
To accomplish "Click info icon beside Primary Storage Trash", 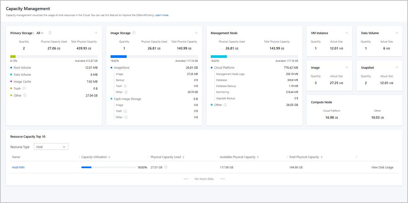I will [x=24, y=89].
